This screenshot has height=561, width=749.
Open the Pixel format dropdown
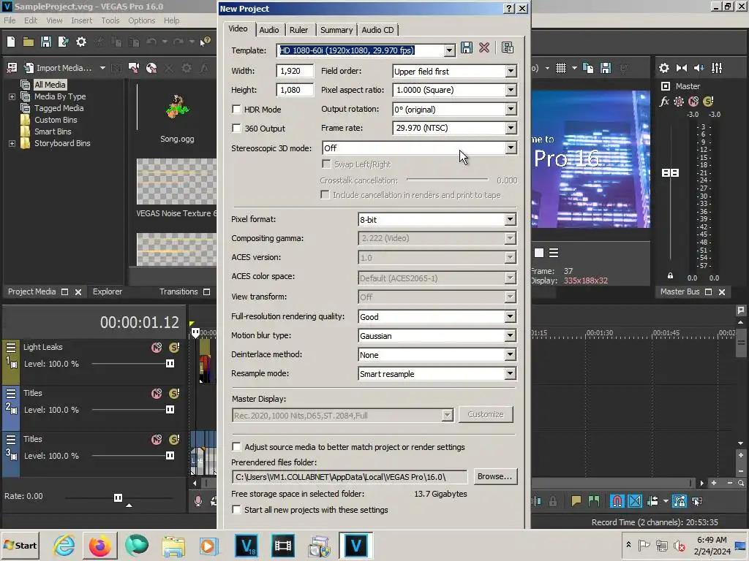click(510, 219)
